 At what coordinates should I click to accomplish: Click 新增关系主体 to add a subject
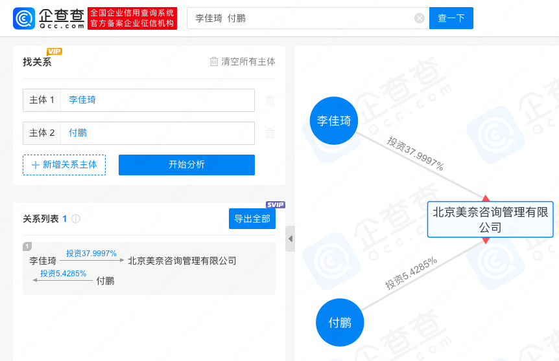(64, 165)
